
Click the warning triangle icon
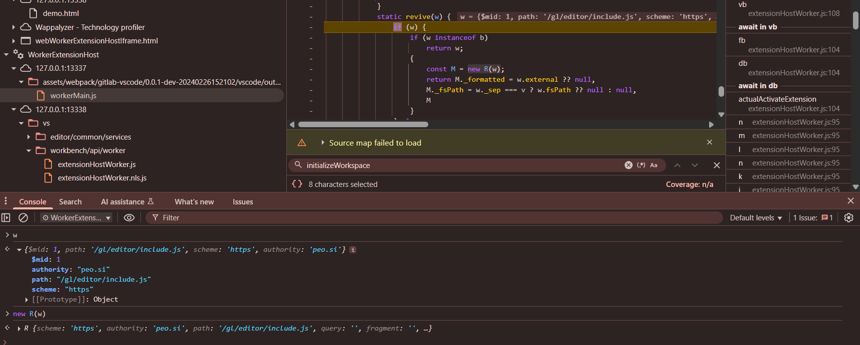302,143
